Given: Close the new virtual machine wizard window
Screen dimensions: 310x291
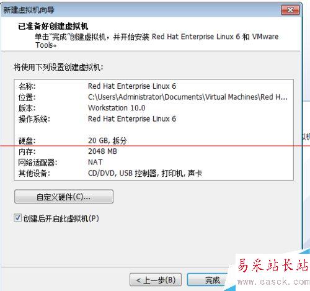Looking at the screenshot, I should (290, 10).
